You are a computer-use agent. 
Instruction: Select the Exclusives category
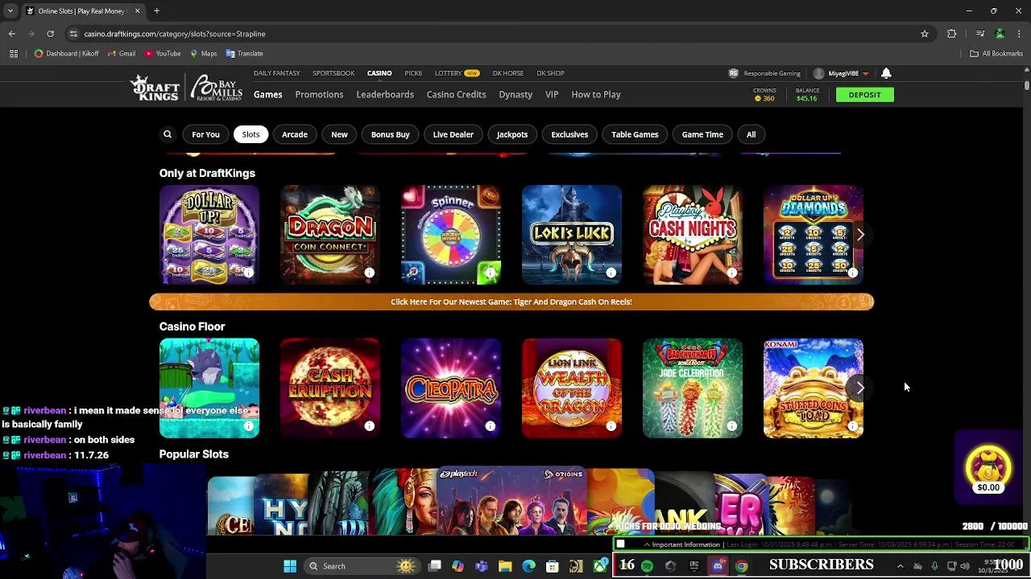(x=569, y=134)
